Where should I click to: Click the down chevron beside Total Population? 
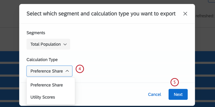pos(65,44)
